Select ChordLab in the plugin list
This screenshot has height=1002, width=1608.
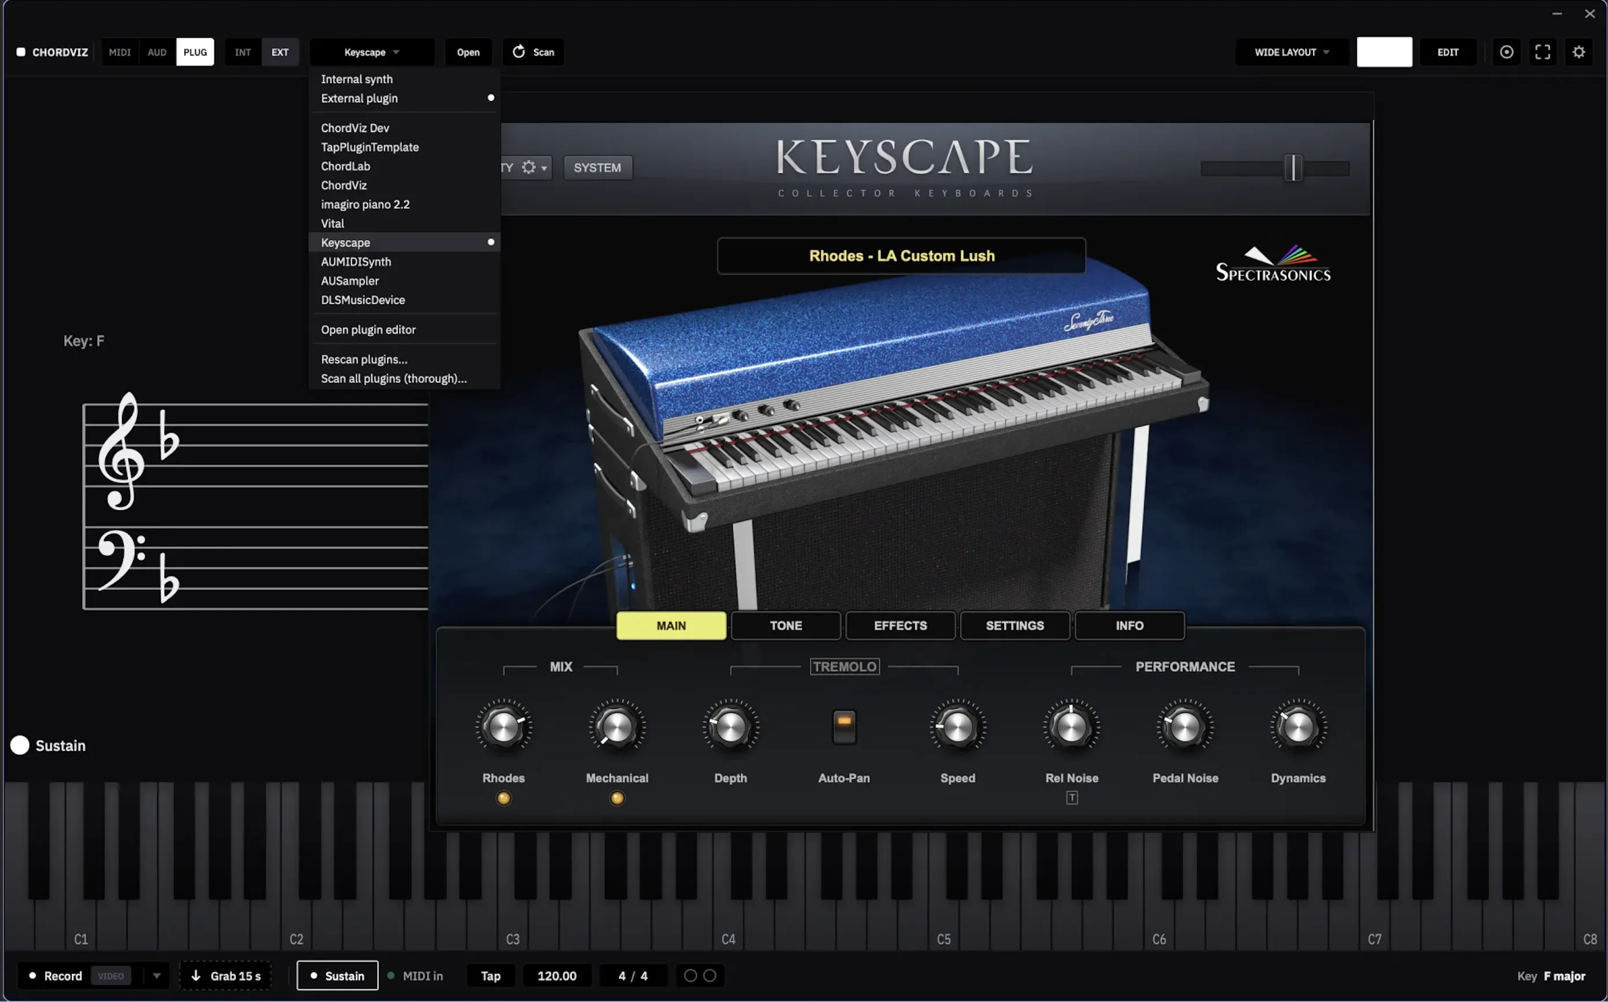404,167
